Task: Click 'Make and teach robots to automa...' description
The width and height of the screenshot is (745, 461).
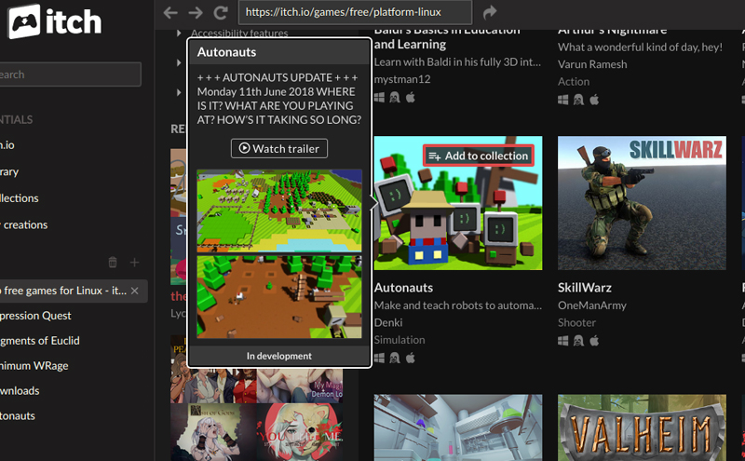Action: pyautogui.click(x=458, y=305)
